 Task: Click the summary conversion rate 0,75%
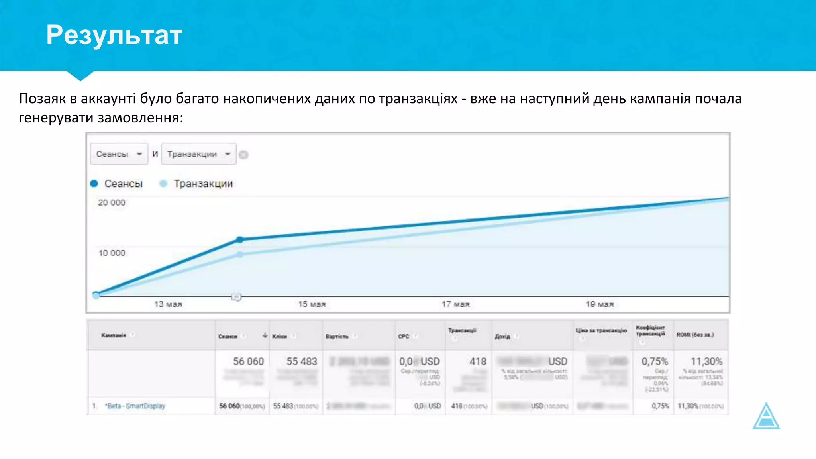click(655, 361)
